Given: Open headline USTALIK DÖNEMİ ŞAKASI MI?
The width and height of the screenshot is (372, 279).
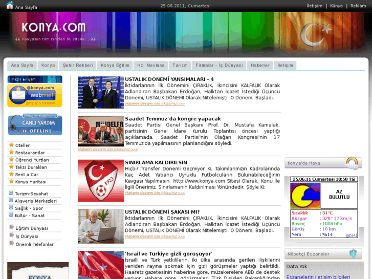Looking at the screenshot, I should [162, 212].
